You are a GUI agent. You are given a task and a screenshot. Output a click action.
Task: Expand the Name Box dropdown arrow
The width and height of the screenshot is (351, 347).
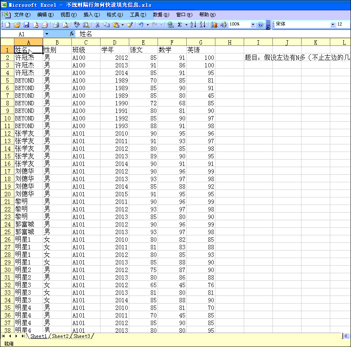(x=47, y=34)
